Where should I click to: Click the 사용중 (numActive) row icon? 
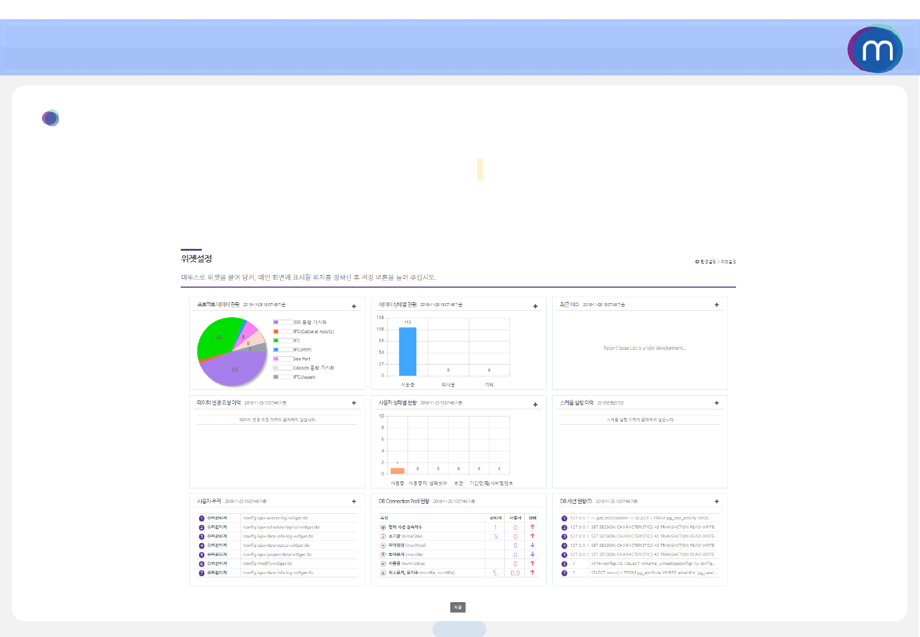click(383, 564)
